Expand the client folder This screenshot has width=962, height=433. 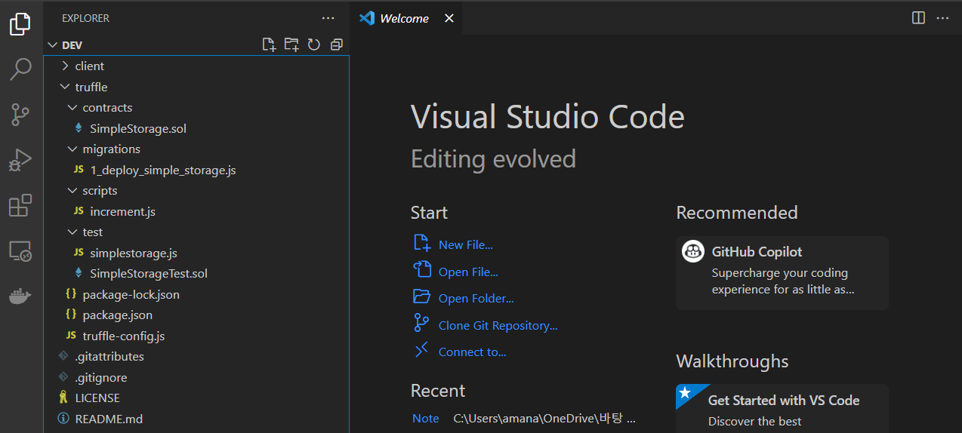(x=196, y=66)
